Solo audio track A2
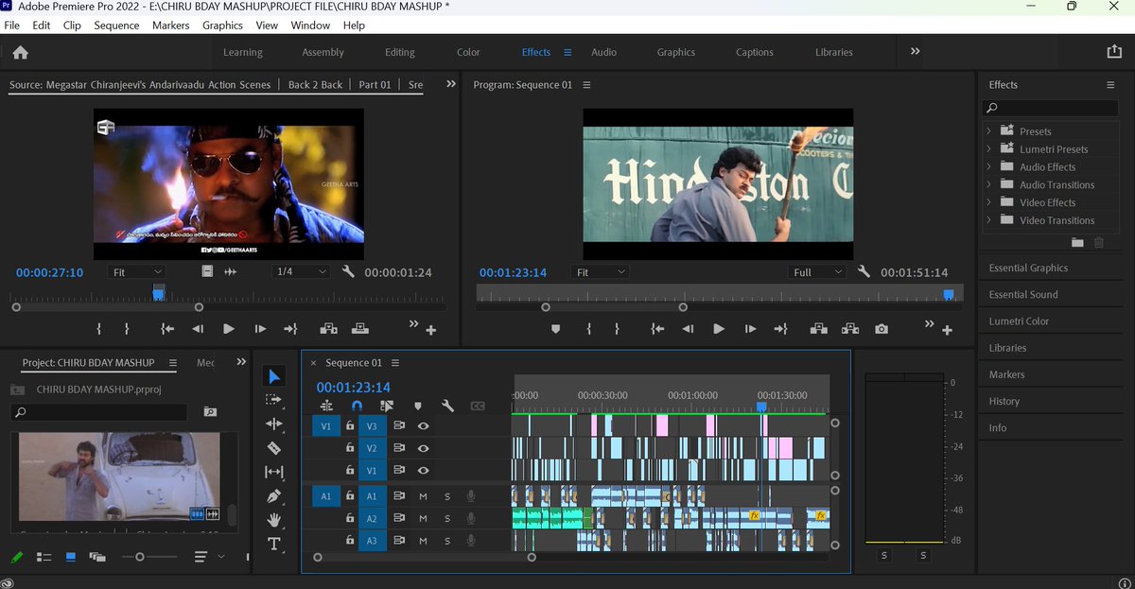Screen dimensions: 1135x589 point(447,518)
